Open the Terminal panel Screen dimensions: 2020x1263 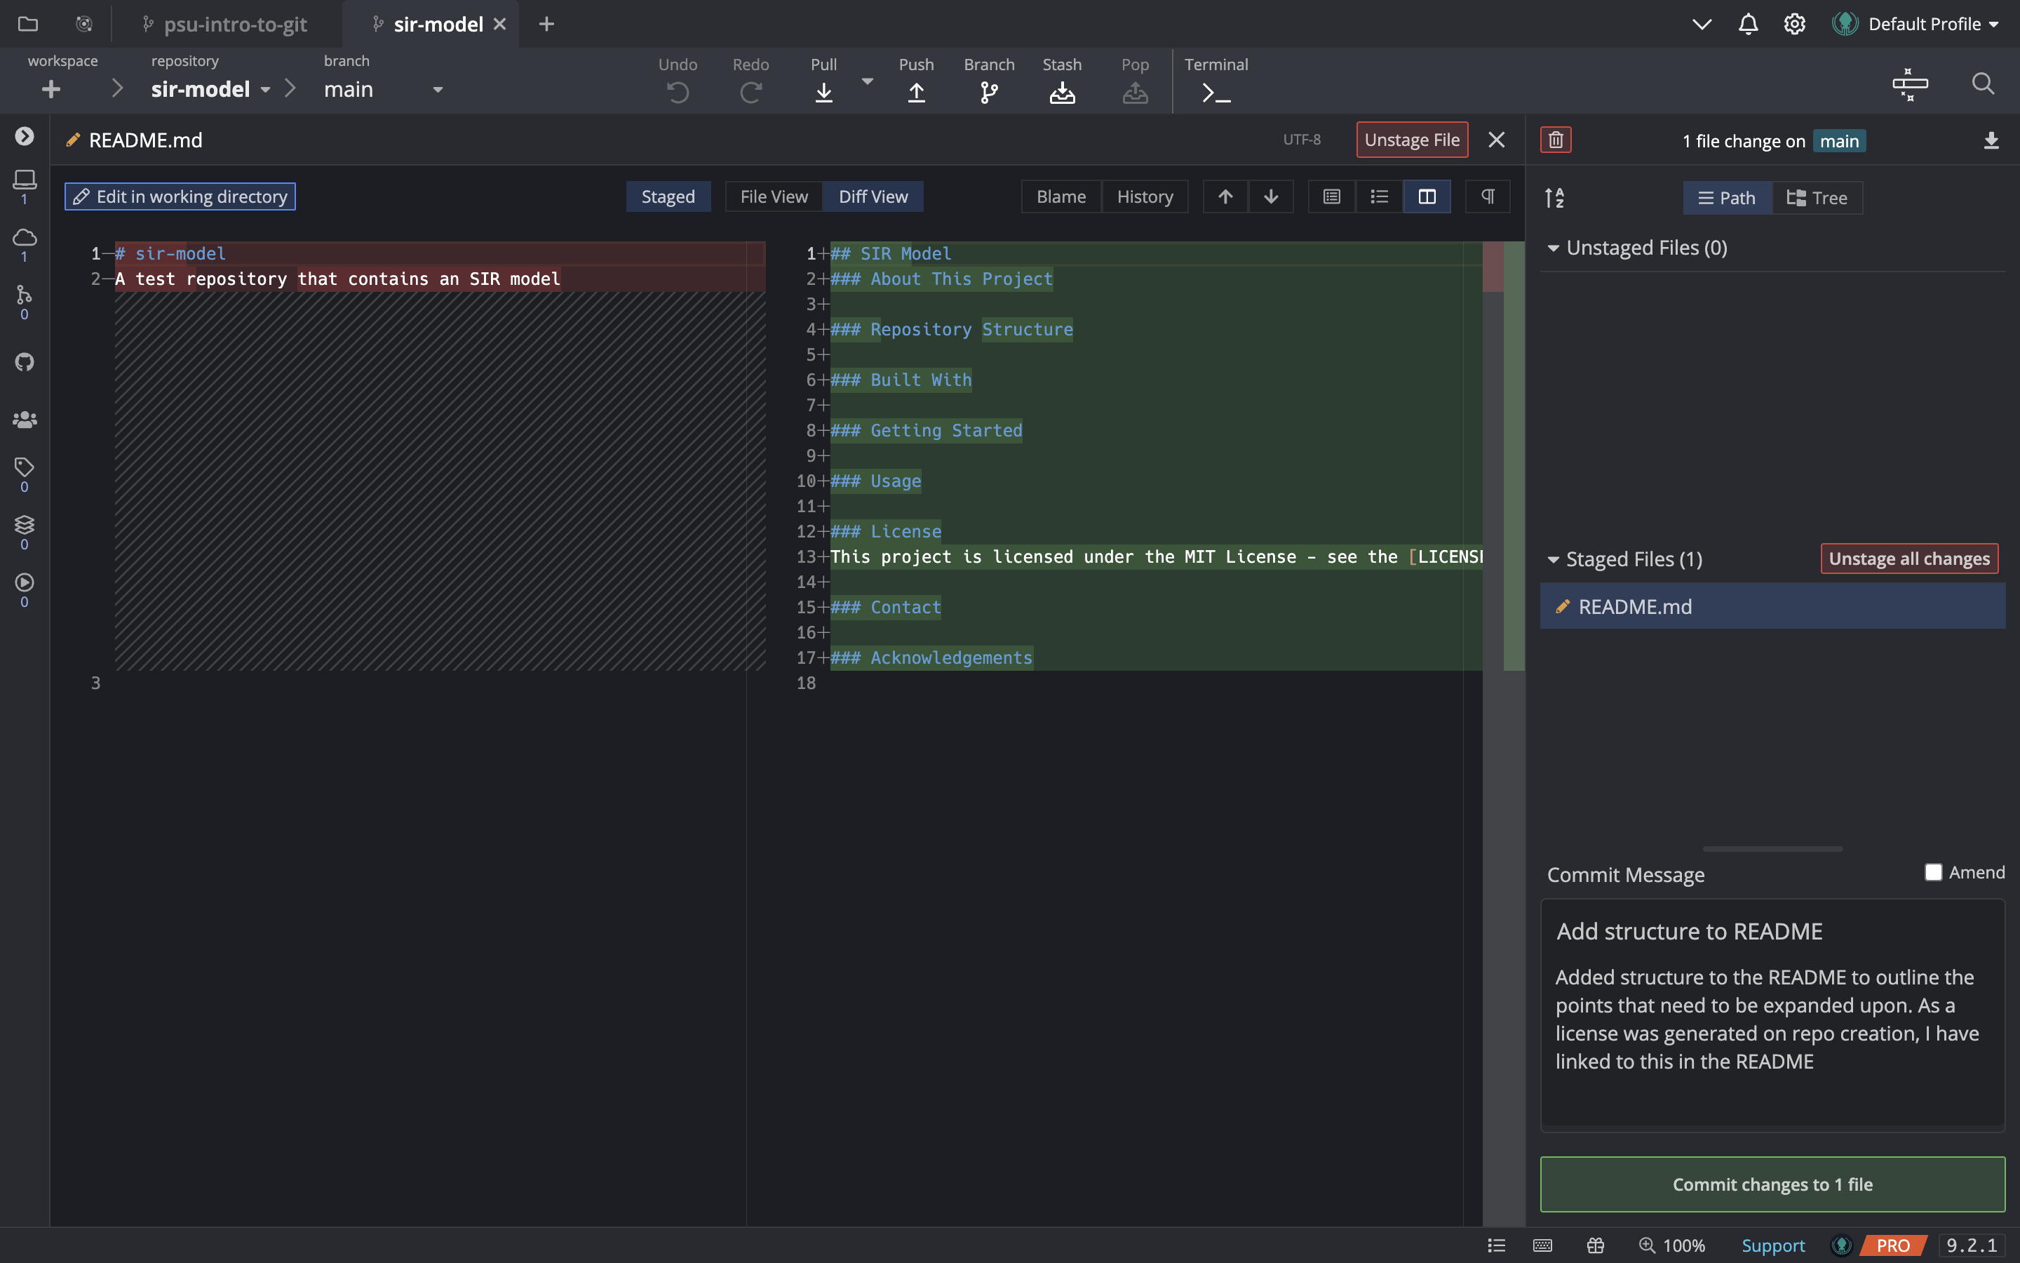pos(1216,92)
